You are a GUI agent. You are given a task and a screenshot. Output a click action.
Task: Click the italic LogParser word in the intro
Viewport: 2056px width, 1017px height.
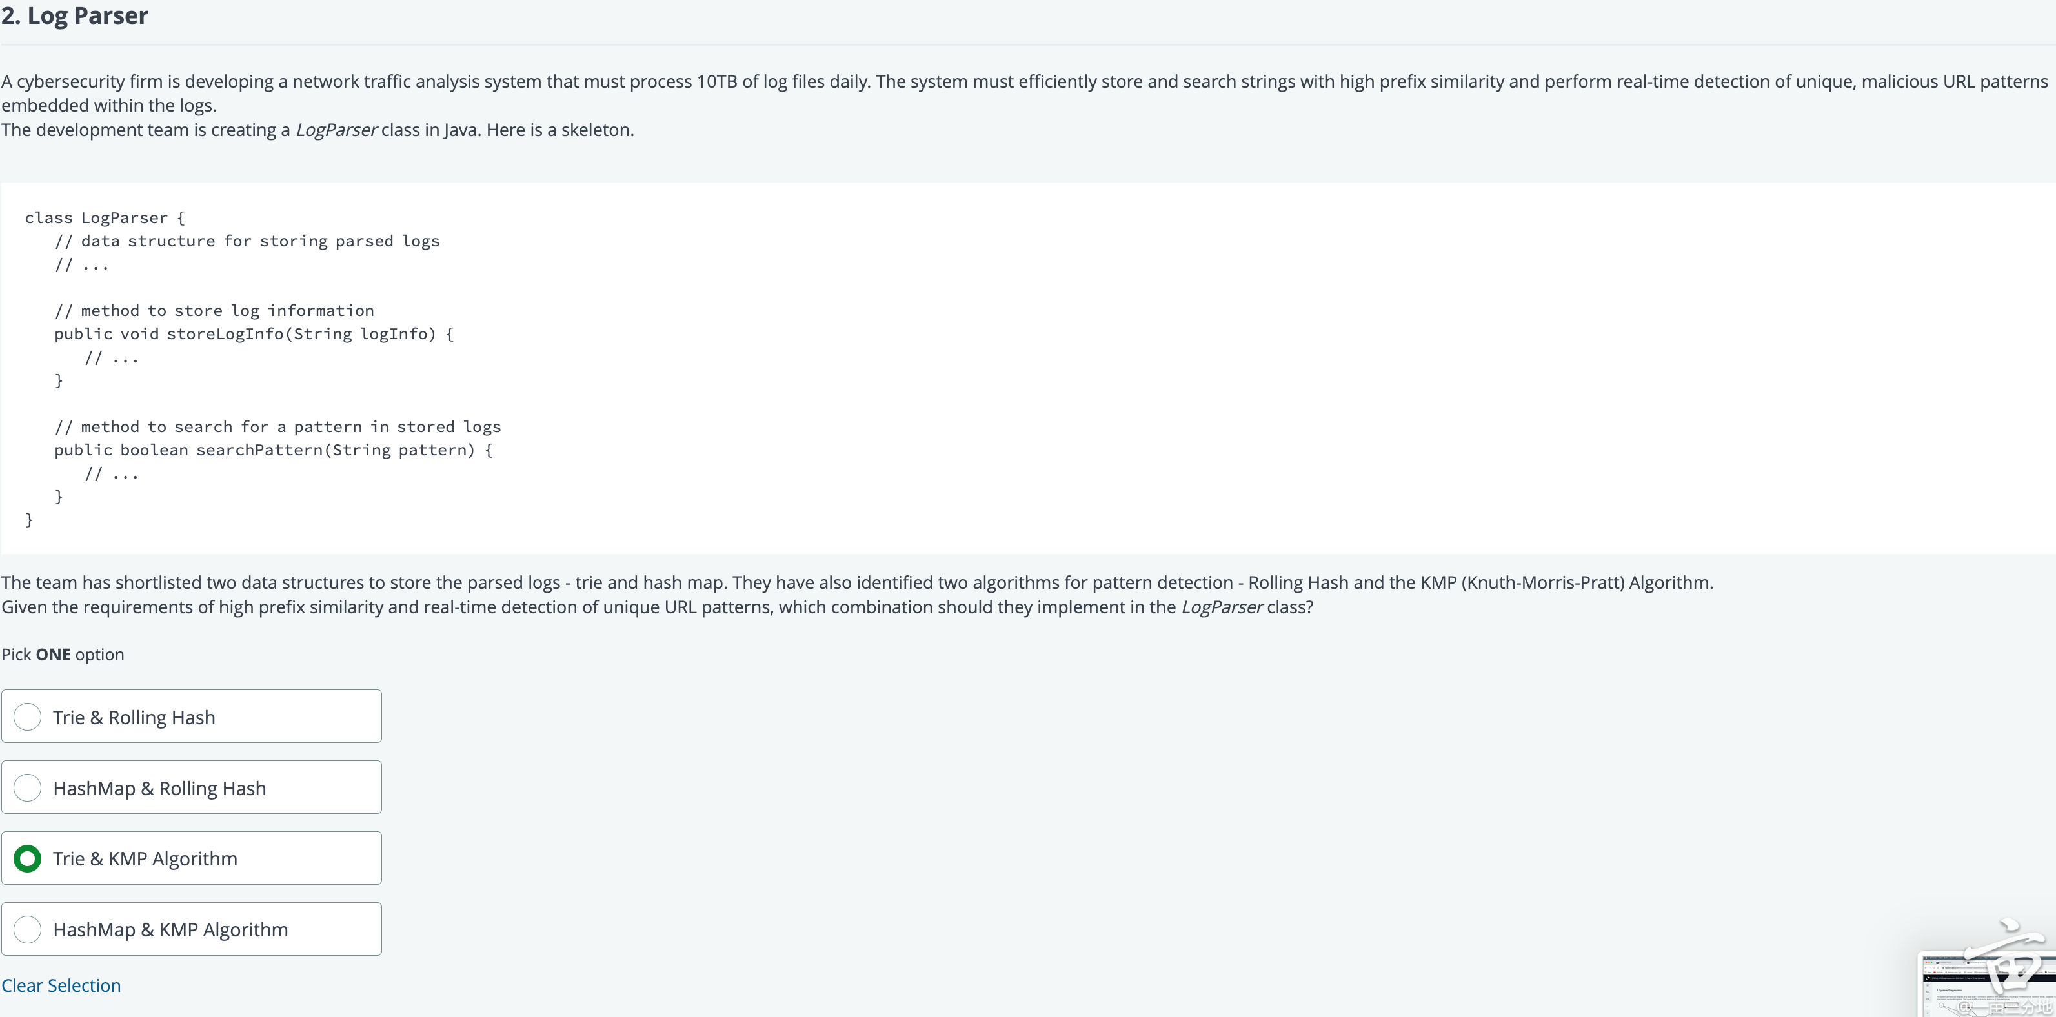[336, 130]
